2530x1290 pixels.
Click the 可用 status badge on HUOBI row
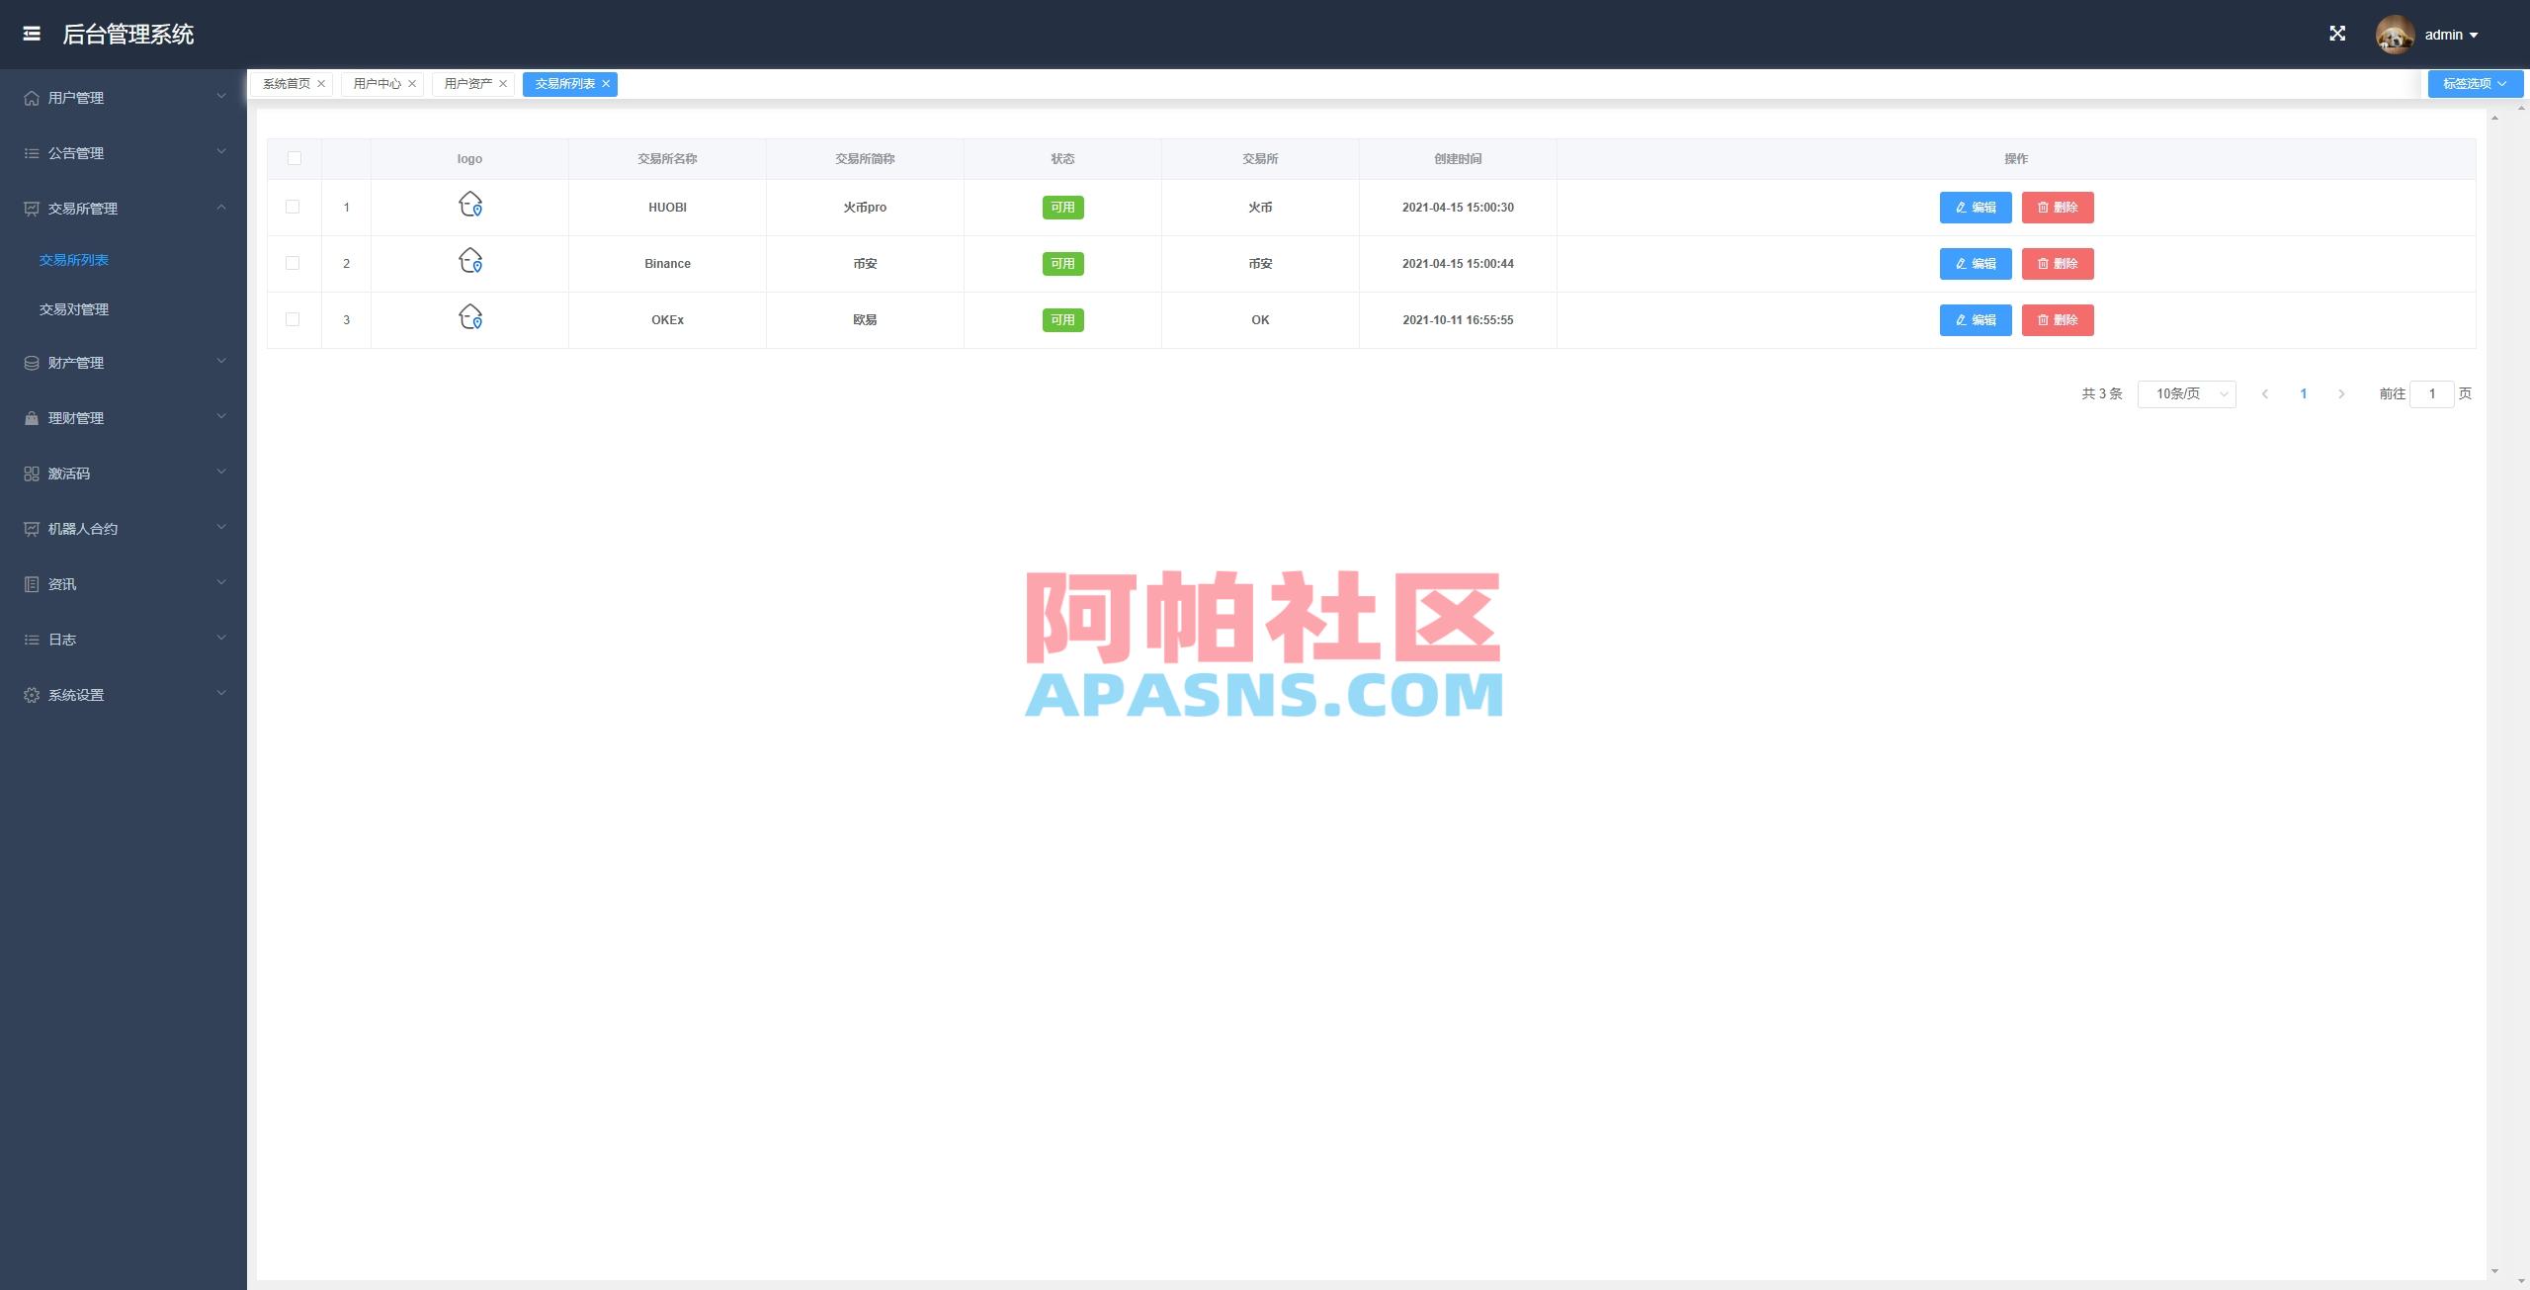pos(1061,207)
